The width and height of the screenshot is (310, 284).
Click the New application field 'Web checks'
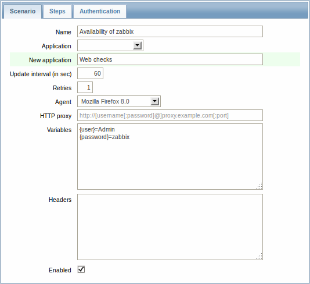[170, 59]
